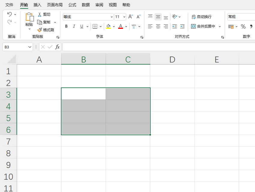Confirm formula entry with checkmark icon
Viewport: 255px width, 192px height.
[50, 47]
